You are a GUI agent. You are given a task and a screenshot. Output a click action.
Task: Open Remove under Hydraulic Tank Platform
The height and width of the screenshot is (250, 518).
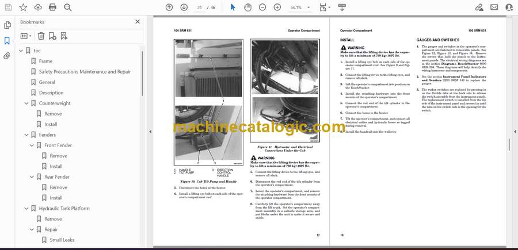tap(53, 219)
